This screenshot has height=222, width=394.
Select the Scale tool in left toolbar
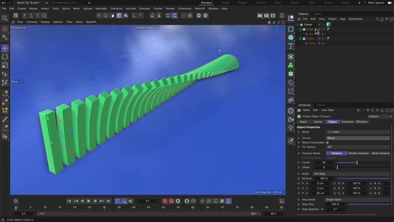pyautogui.click(x=5, y=65)
